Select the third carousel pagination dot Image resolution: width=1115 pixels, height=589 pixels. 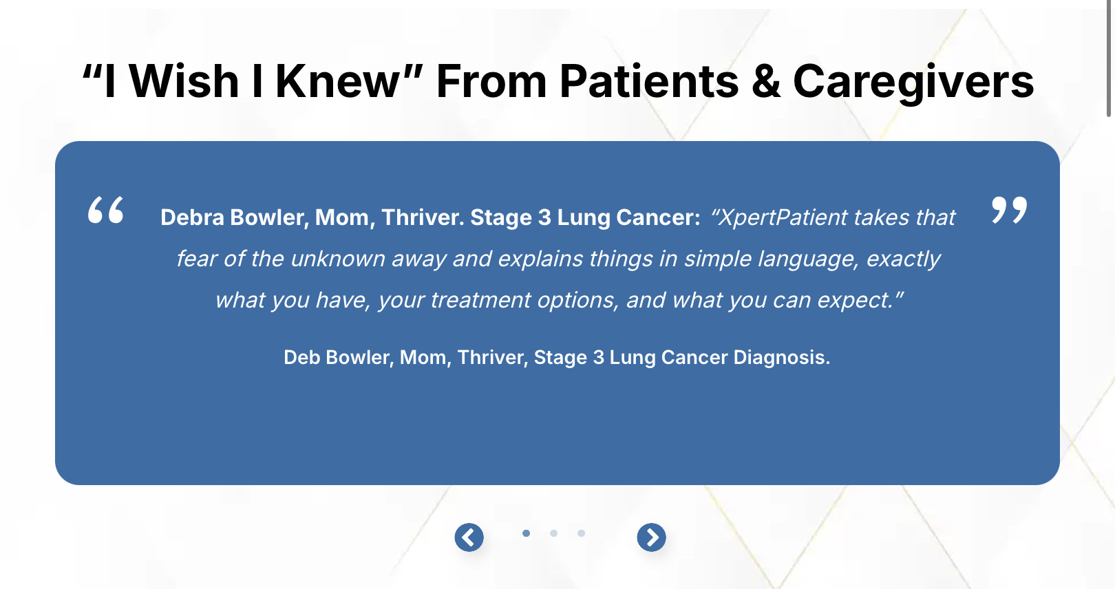pos(581,533)
